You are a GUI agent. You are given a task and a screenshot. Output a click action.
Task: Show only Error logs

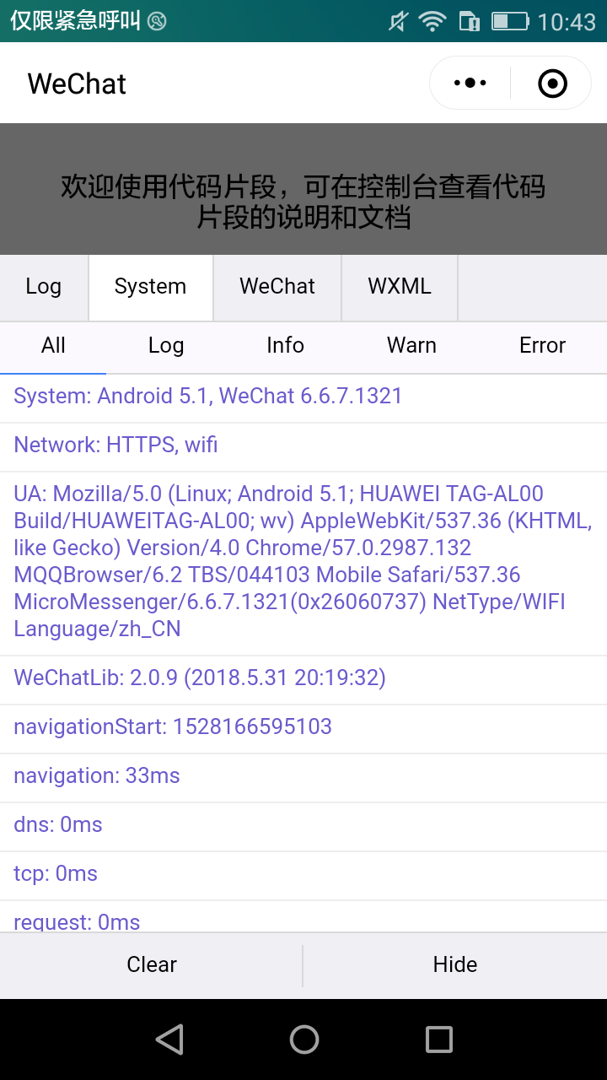[x=542, y=346]
